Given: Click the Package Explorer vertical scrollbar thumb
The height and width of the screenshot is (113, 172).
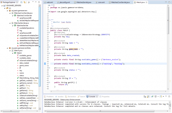Looking at the screenshot, I should 40,46.
